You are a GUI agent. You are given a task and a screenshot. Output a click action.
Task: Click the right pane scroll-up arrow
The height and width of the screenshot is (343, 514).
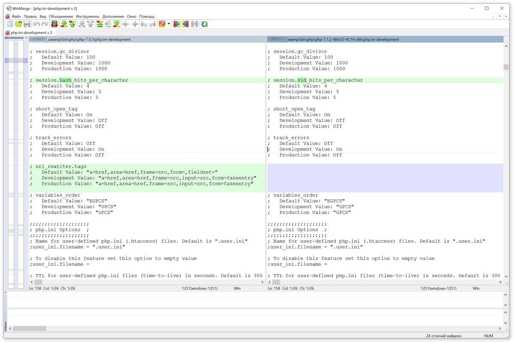[506, 45]
